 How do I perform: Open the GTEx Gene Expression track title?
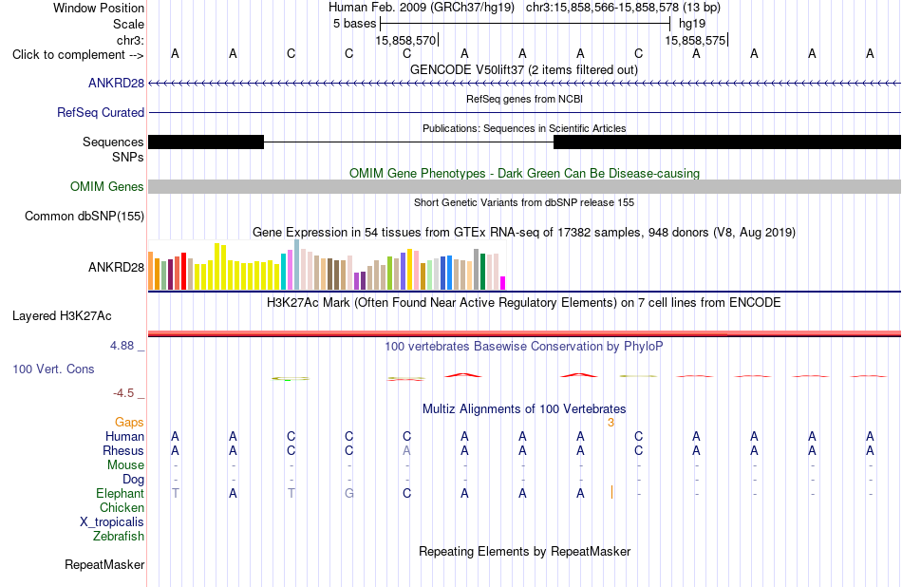coord(524,232)
